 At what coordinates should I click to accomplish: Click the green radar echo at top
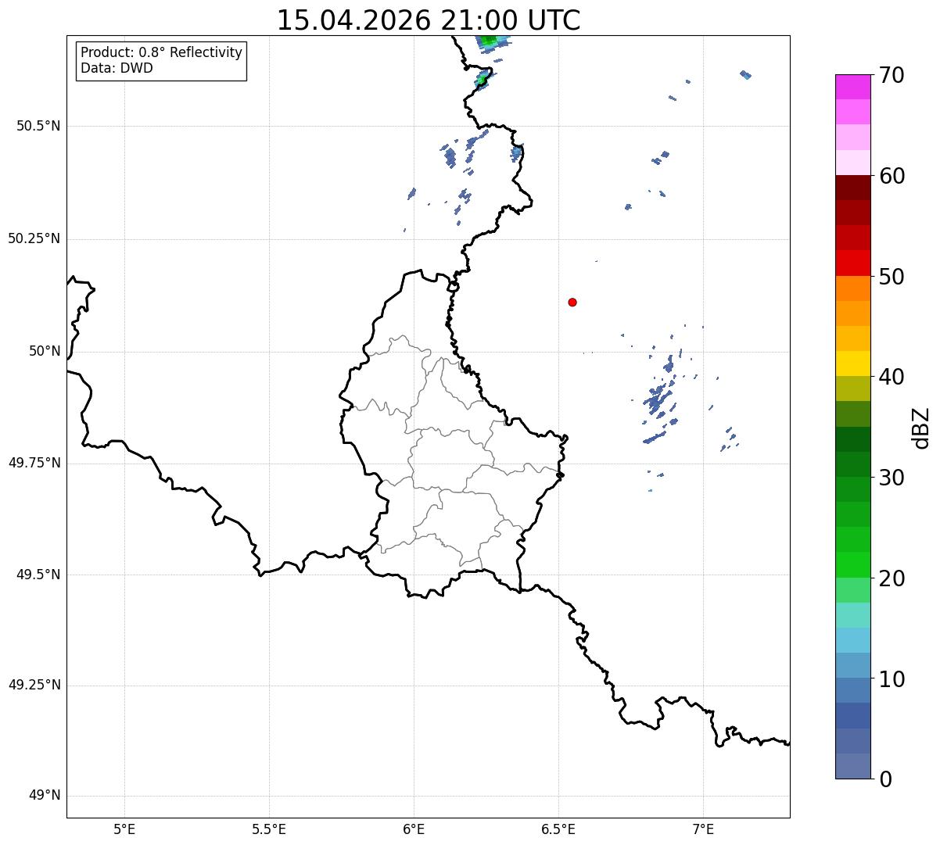(x=488, y=40)
